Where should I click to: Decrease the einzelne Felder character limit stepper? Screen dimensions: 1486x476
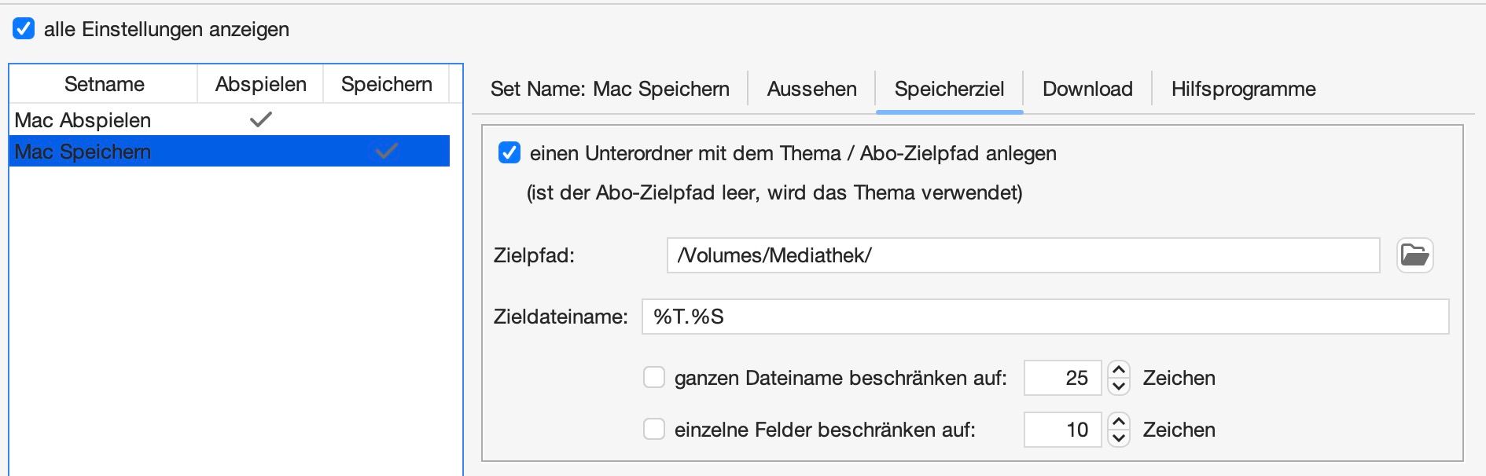(x=1119, y=438)
